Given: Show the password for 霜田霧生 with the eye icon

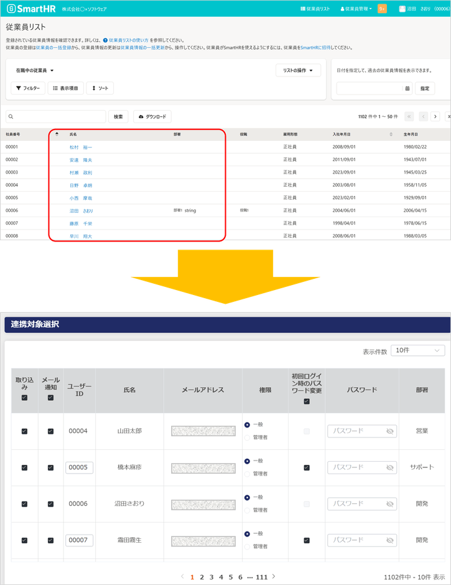Looking at the screenshot, I should coord(390,540).
